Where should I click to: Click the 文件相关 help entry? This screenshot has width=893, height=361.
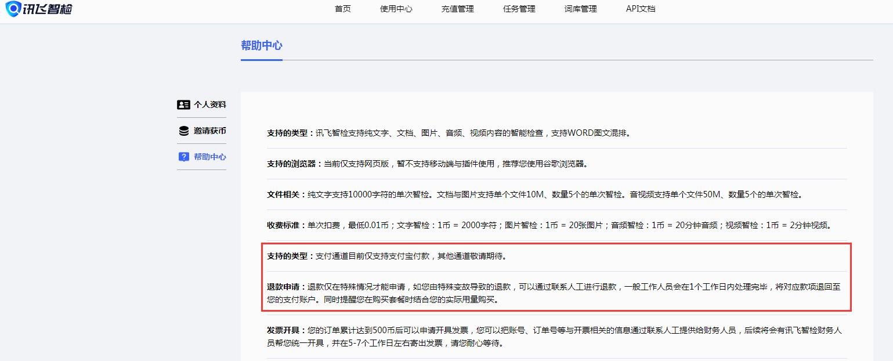tap(285, 194)
